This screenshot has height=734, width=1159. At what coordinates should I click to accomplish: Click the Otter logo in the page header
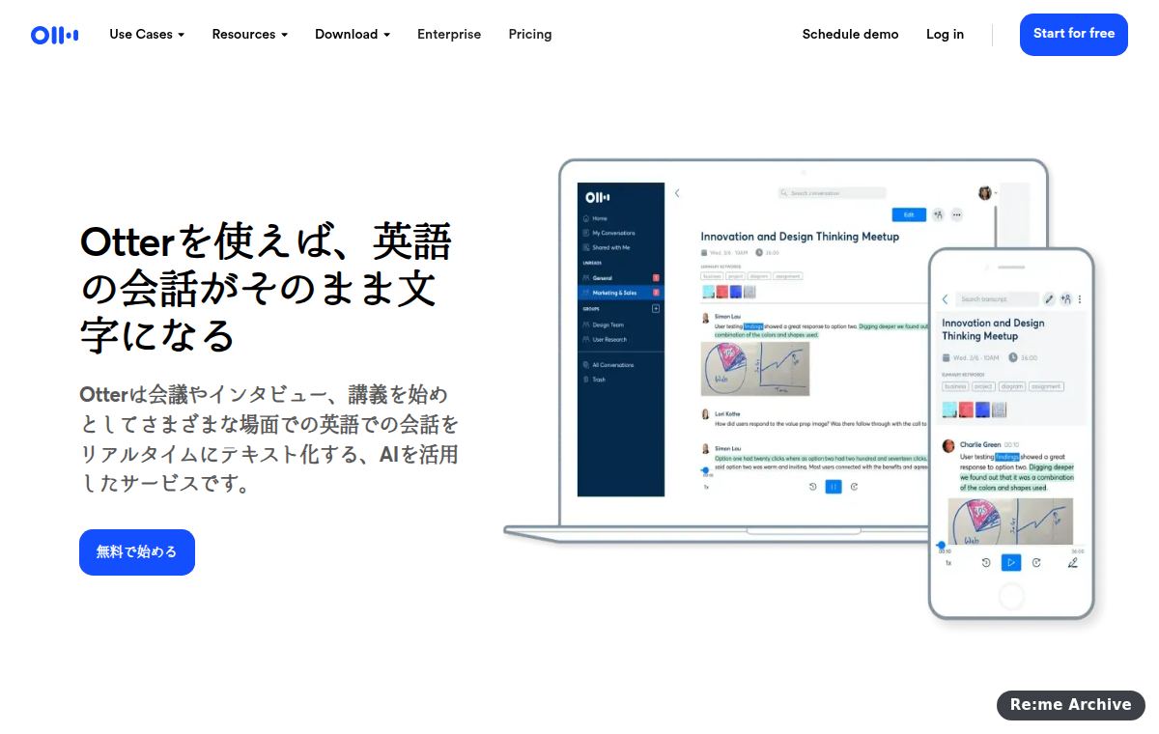pos(54,35)
